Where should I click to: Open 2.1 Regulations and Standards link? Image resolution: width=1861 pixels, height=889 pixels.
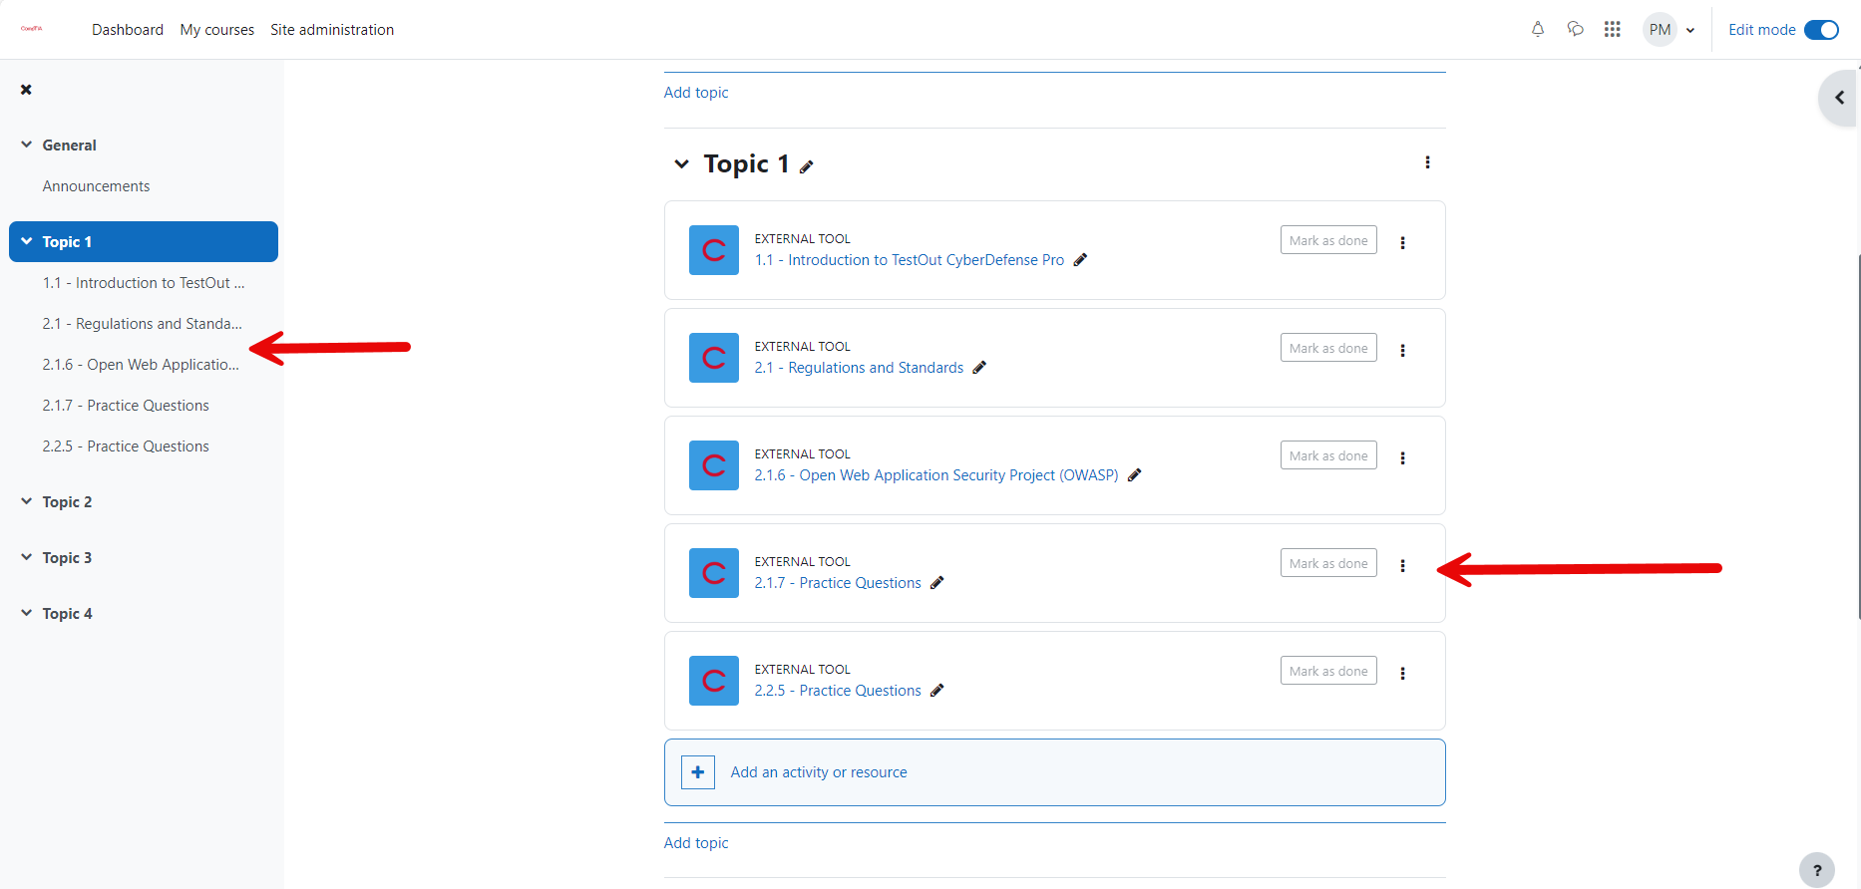(x=859, y=368)
